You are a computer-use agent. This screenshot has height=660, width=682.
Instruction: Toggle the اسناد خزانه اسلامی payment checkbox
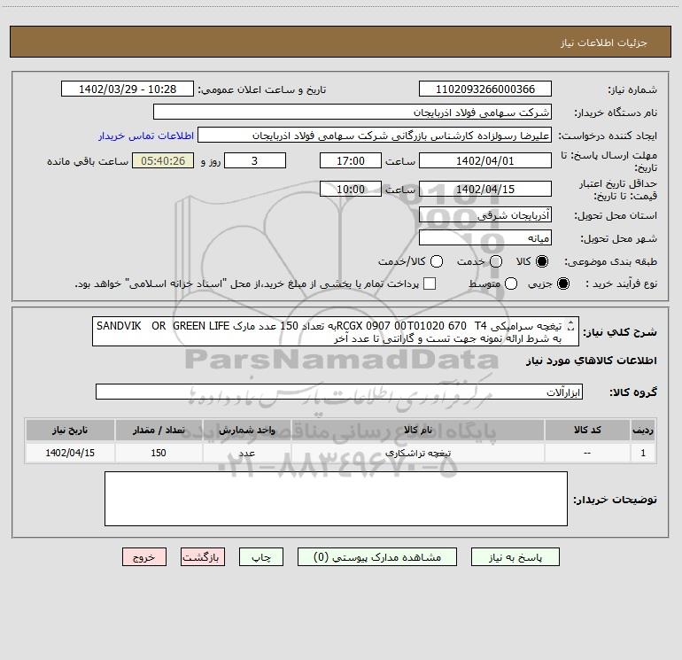click(x=430, y=283)
